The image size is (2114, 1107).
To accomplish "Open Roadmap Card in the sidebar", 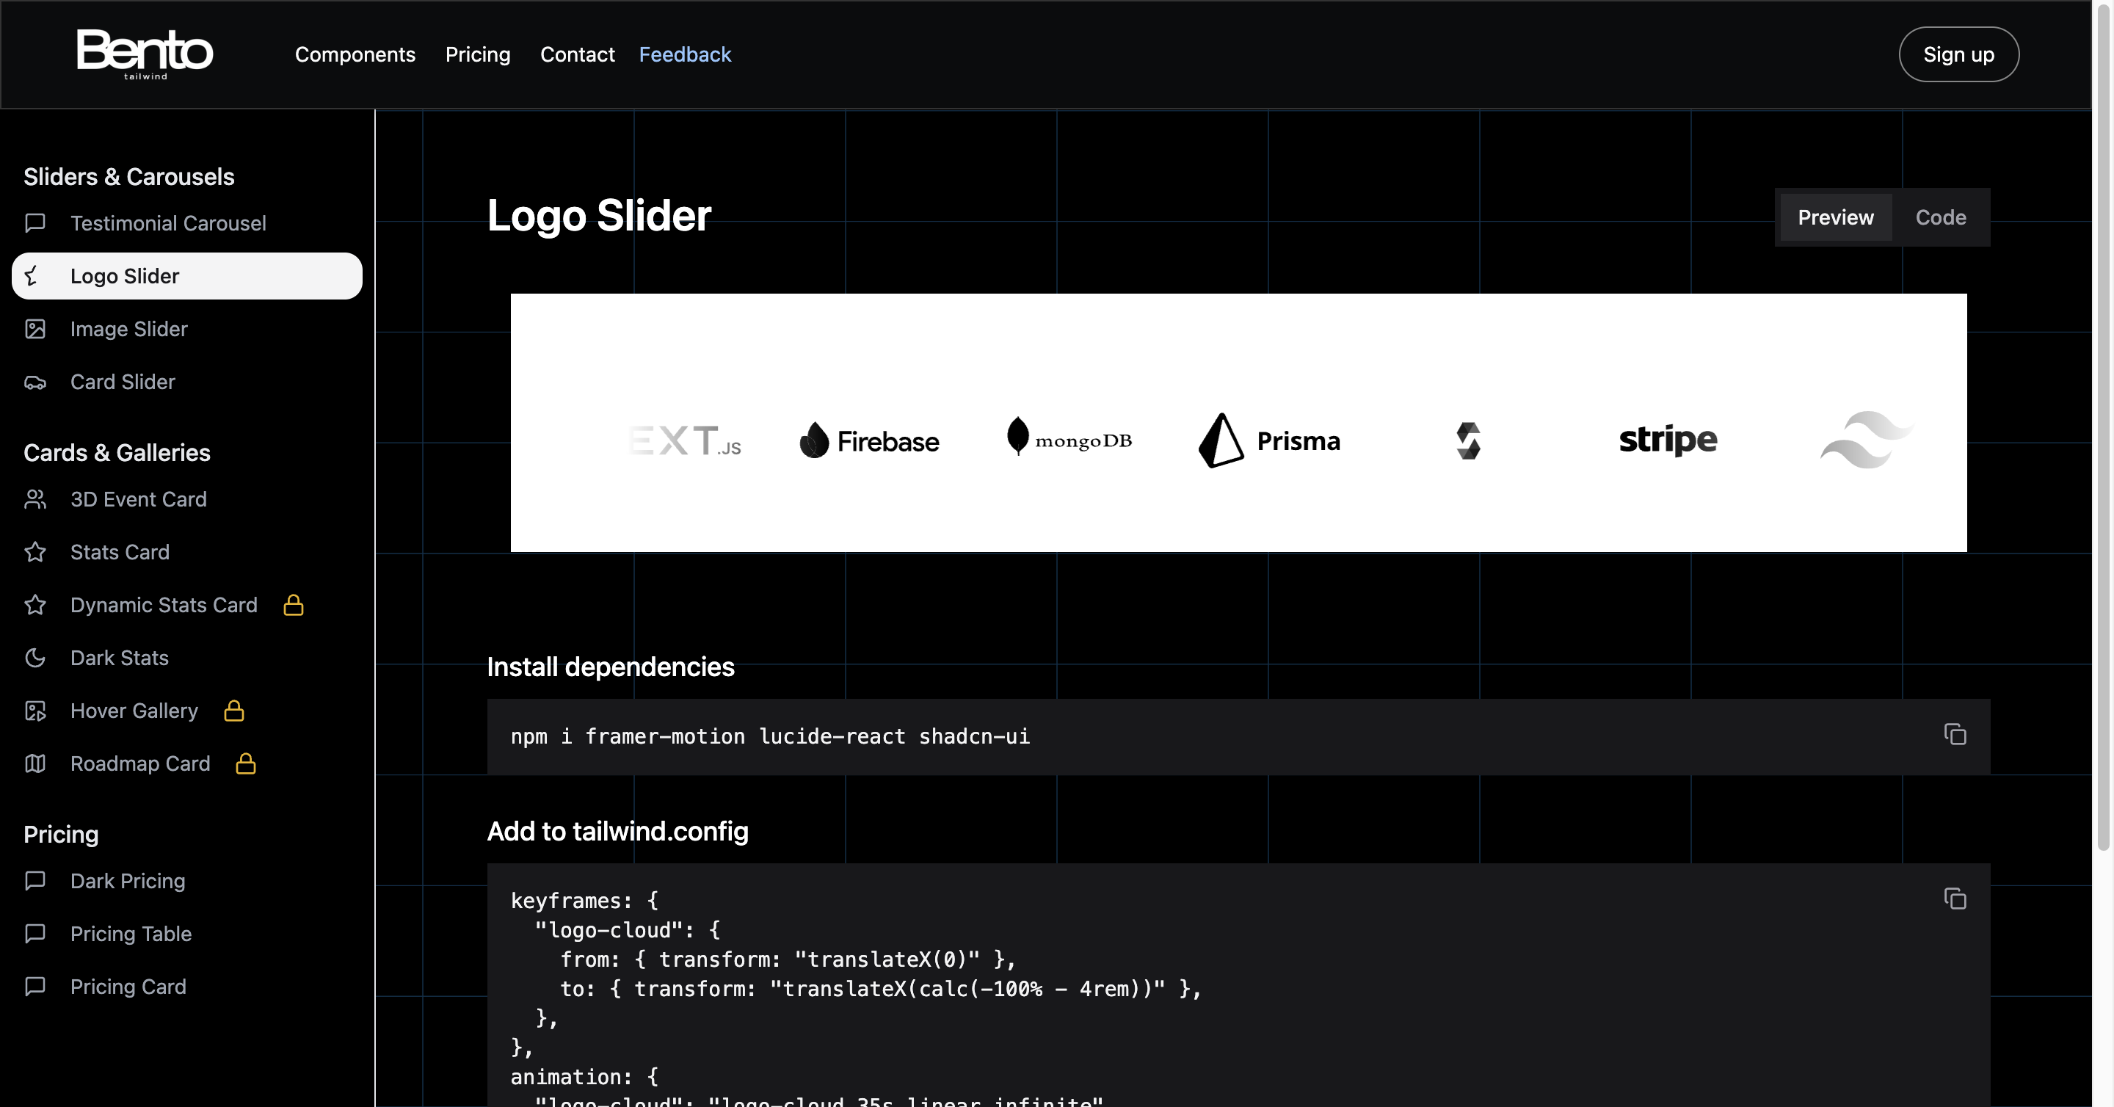I will (x=186, y=764).
